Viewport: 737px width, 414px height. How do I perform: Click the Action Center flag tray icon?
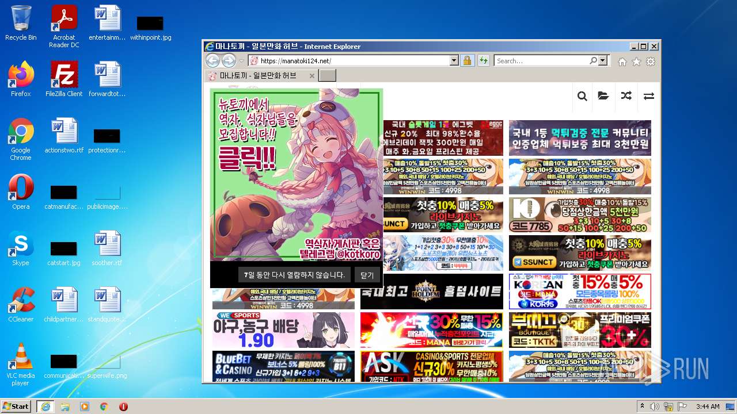point(682,407)
